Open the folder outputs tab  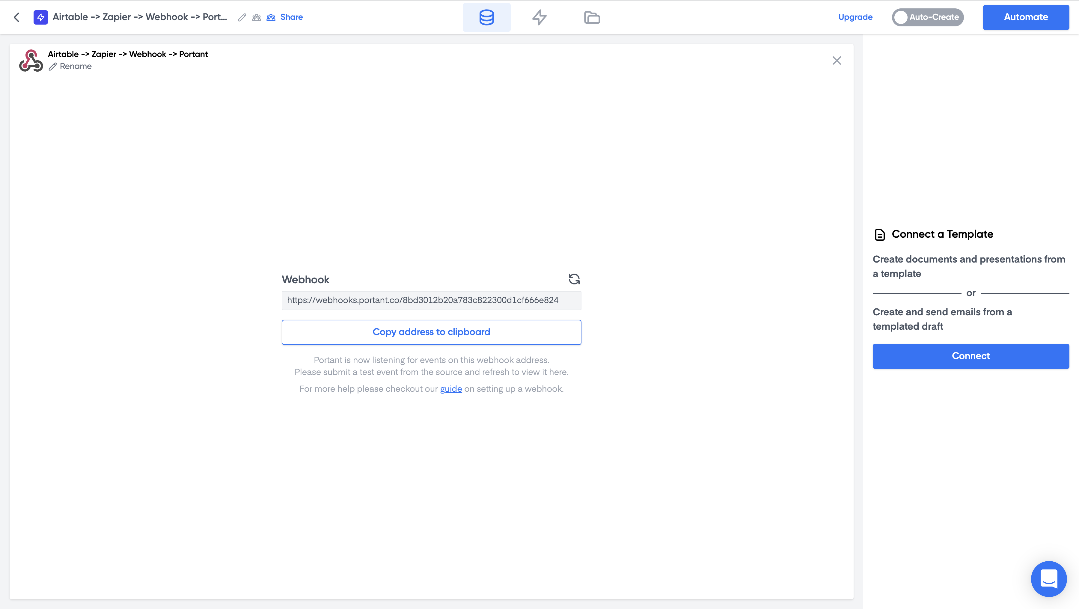(x=592, y=17)
